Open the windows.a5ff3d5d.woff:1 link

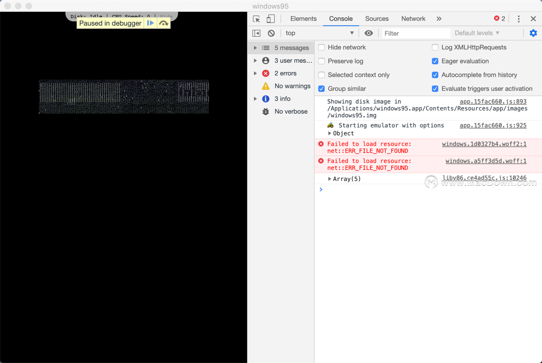486,161
